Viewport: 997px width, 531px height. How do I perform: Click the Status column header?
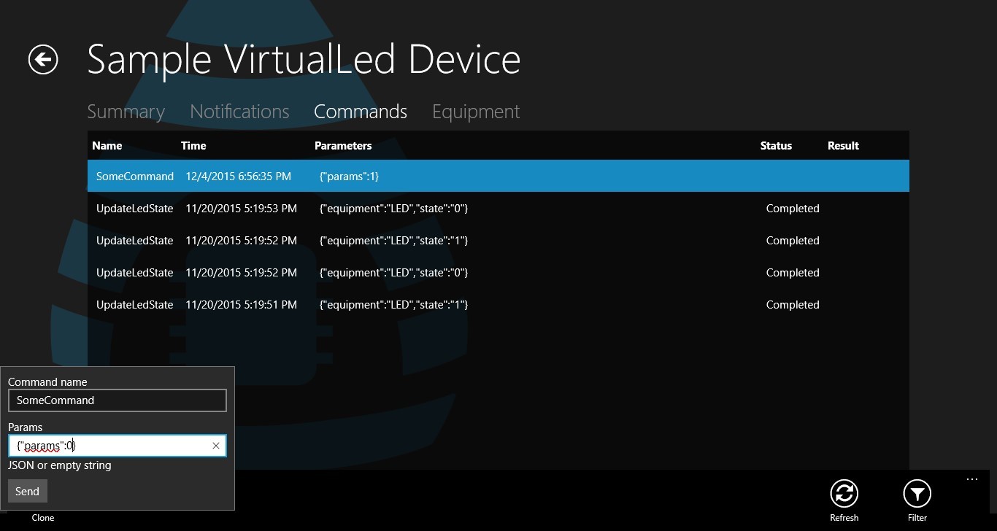click(776, 146)
